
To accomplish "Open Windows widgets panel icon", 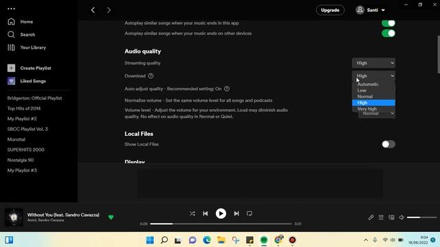I will coord(9,240).
